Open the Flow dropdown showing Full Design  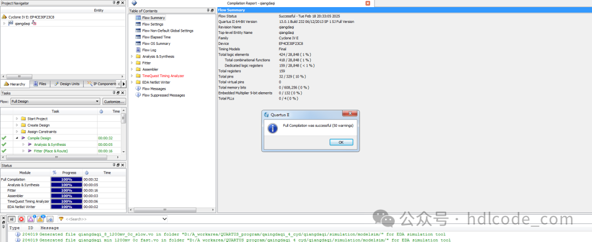(x=55, y=102)
